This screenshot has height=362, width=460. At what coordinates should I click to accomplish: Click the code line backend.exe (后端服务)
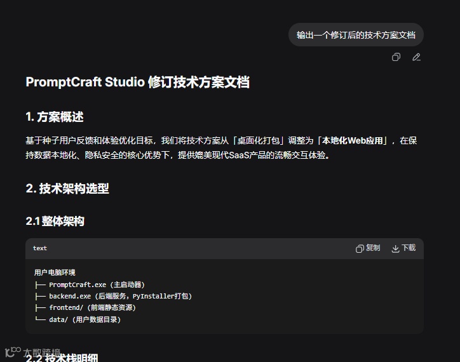tap(113, 297)
